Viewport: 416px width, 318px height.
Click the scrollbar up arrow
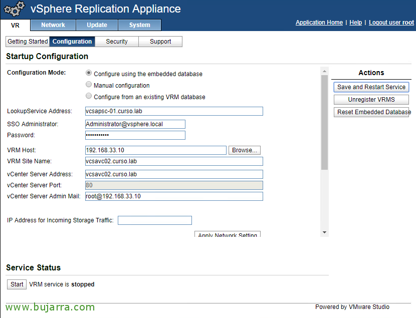[x=324, y=71]
